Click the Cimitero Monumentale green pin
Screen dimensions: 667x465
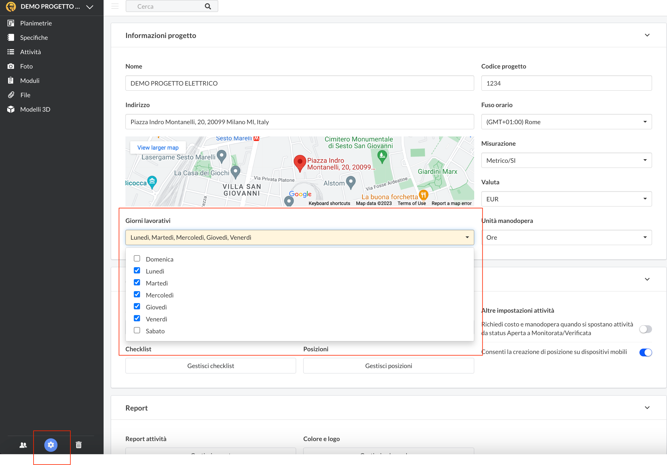(x=382, y=156)
